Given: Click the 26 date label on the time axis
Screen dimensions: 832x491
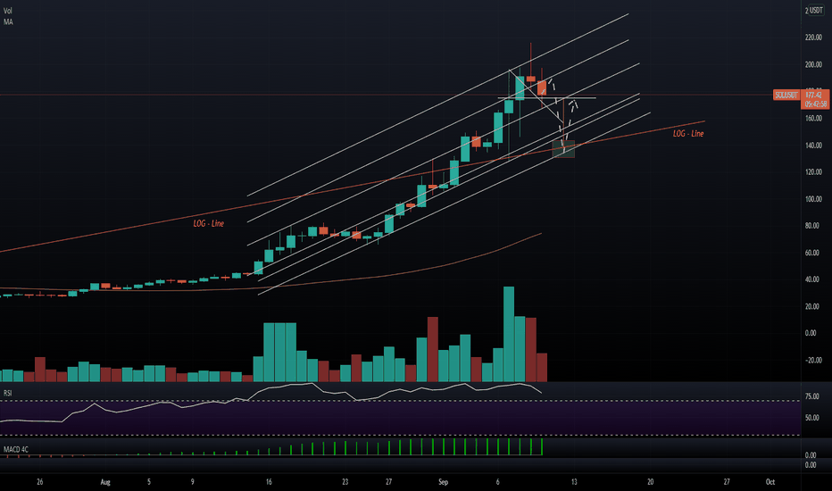Looking at the screenshot, I should tap(40, 482).
